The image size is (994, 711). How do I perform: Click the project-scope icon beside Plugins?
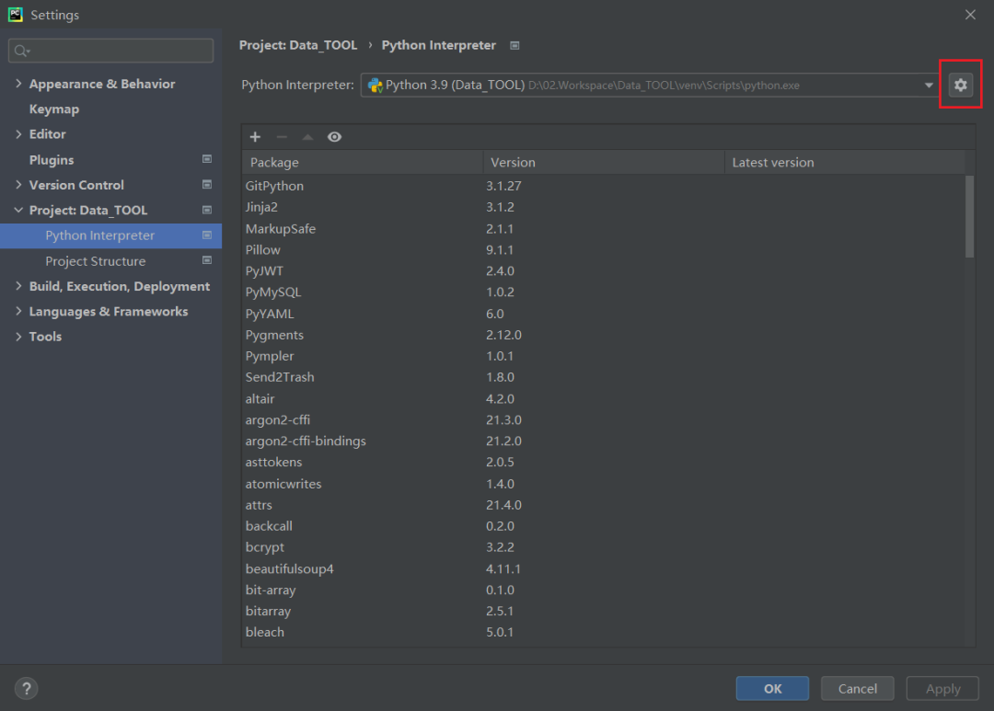[207, 160]
